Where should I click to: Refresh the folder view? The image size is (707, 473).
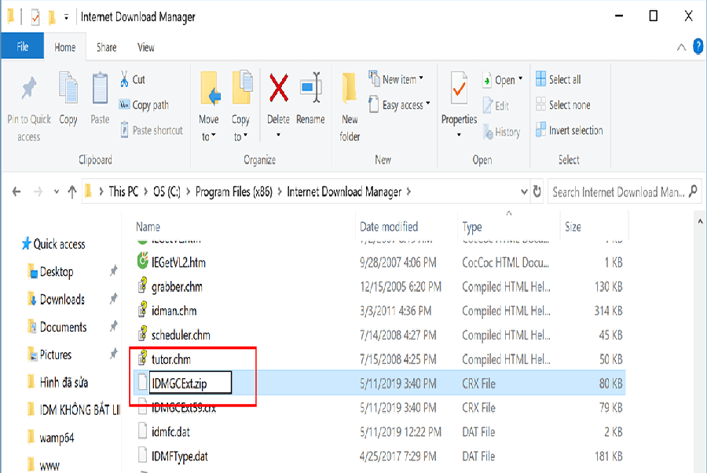(537, 191)
